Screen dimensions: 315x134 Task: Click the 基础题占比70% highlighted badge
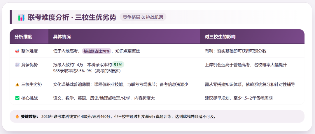coord(97,51)
